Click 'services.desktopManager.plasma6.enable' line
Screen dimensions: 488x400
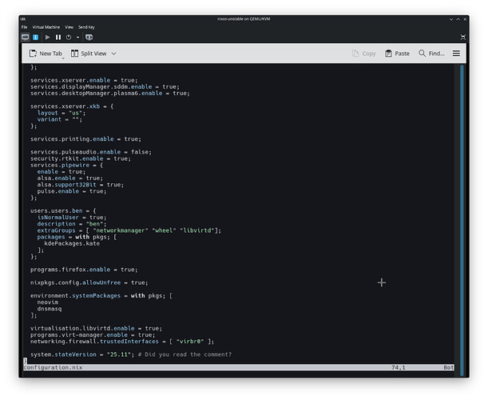pyautogui.click(x=110, y=94)
